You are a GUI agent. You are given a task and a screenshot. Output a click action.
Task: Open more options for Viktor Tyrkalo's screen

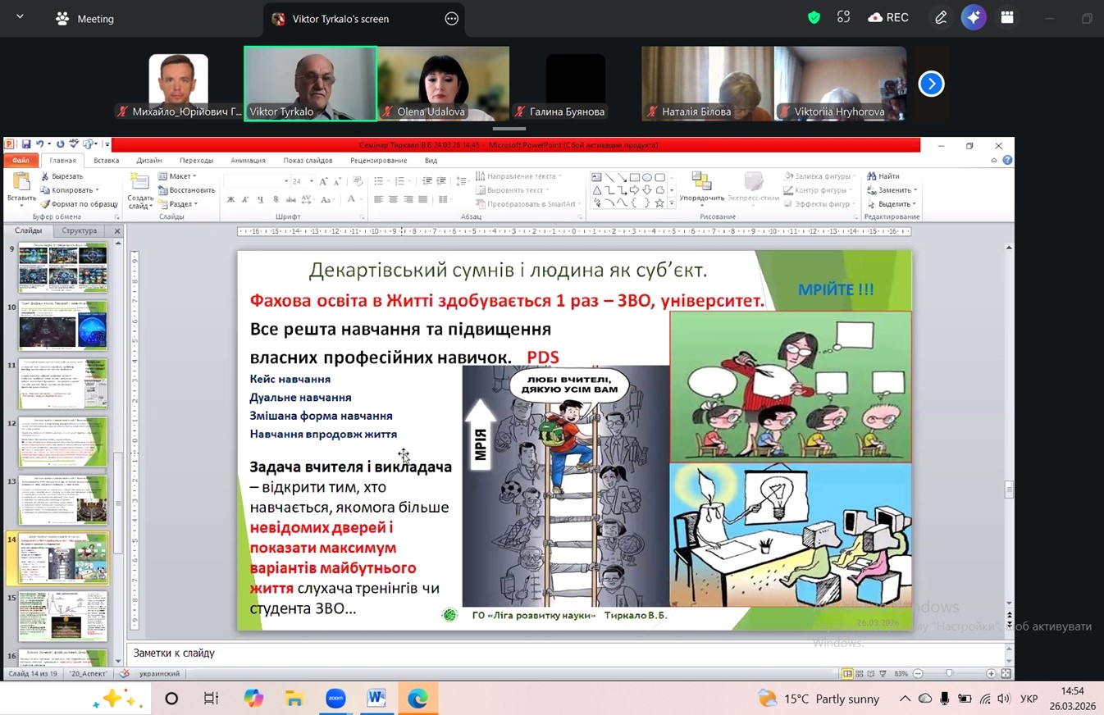click(x=451, y=19)
